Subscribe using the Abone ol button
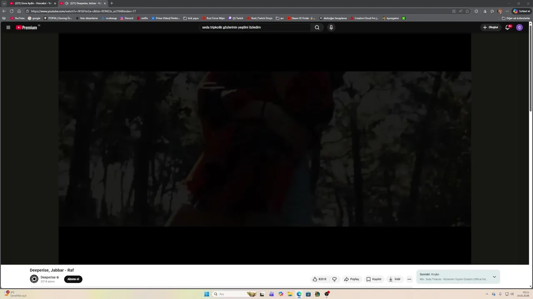The width and height of the screenshot is (533, 299). [73, 279]
